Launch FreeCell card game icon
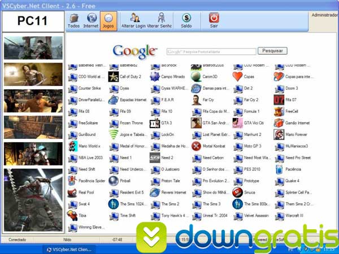 point(279,111)
